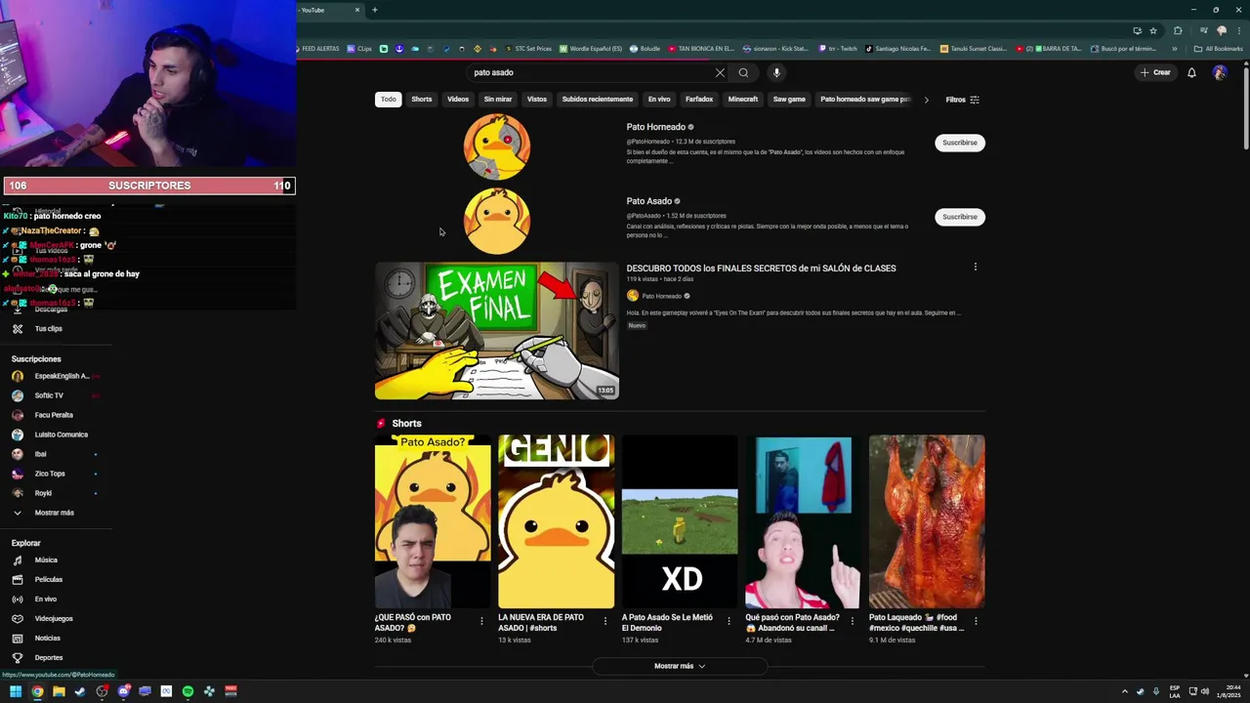Open the Abandonó su canal short thumbnail

pos(803,521)
